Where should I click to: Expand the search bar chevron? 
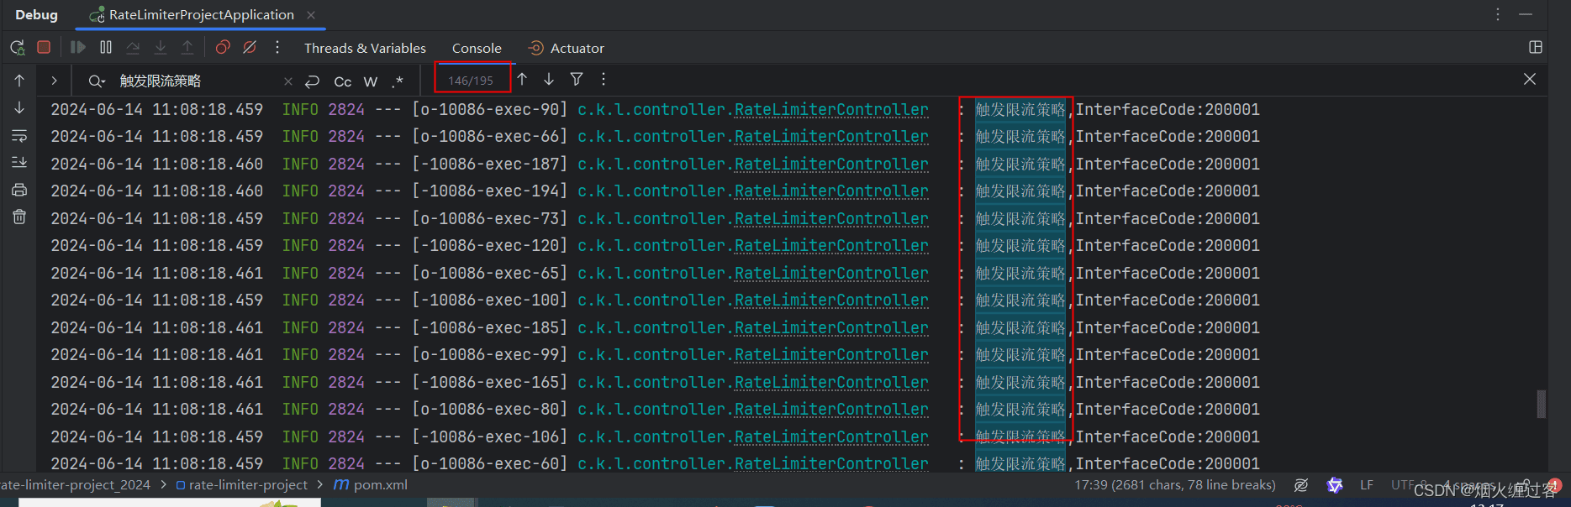pyautogui.click(x=54, y=81)
